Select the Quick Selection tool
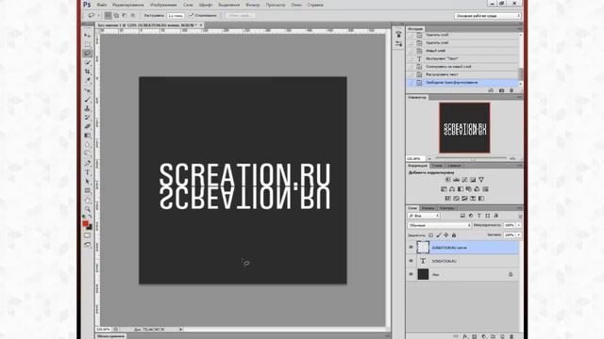This screenshot has width=604, height=339. pyautogui.click(x=88, y=63)
